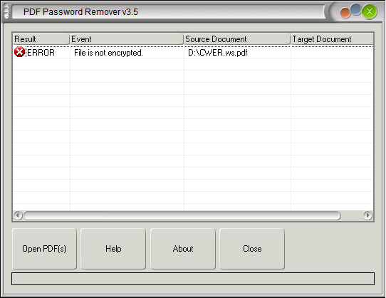The height and width of the screenshot is (298, 386).
Task: Click scrollbar left arrow
Action: pos(18,215)
